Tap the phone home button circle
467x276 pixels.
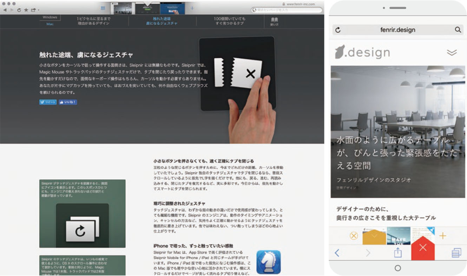coord(398,268)
